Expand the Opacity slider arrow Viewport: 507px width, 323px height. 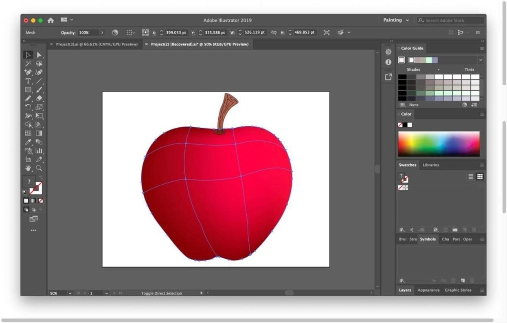pos(102,33)
